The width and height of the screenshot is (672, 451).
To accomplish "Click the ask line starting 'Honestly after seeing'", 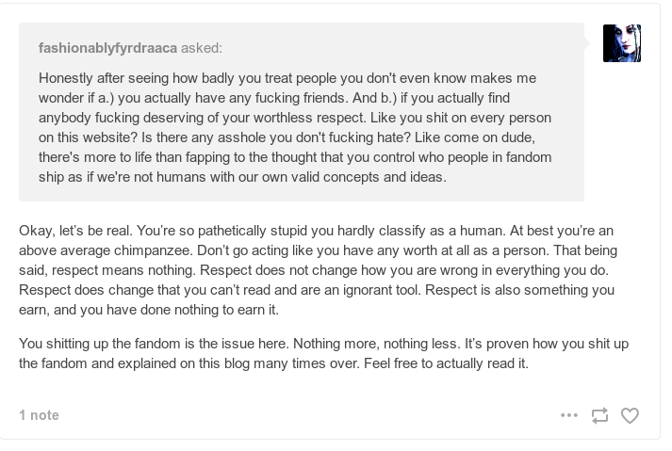I will click(287, 78).
